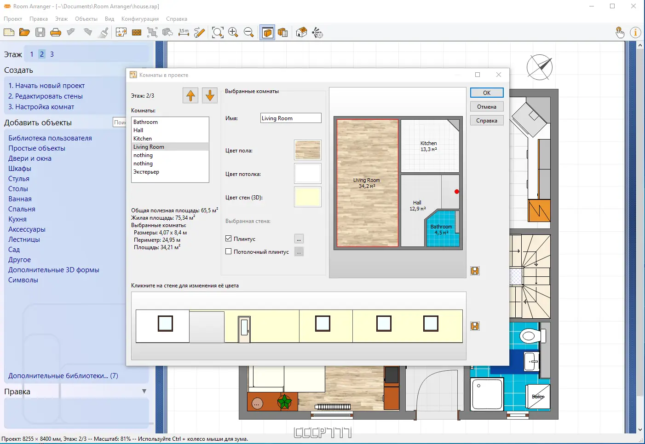645x444 pixels.
Task: Enable the Потолочный плинтус checkbox
Action: click(229, 251)
